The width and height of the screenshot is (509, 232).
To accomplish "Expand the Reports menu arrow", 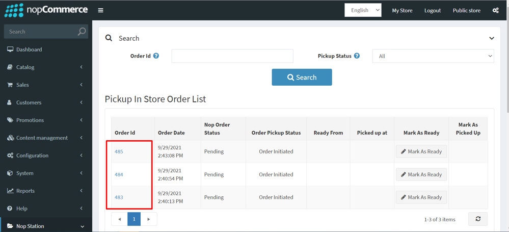I will coord(82,191).
